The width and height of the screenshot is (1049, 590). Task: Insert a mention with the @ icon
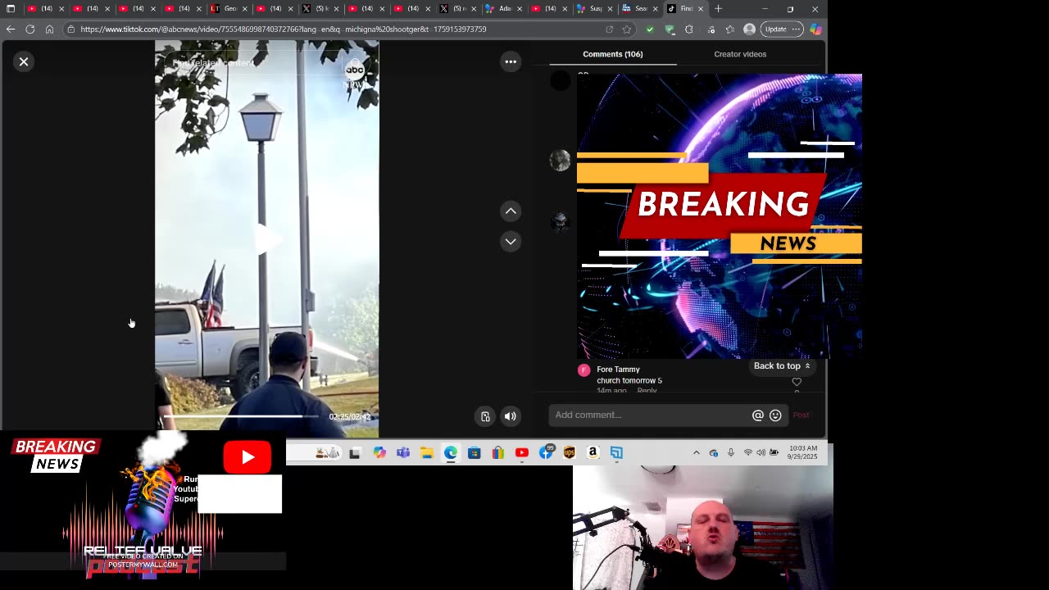point(758,415)
